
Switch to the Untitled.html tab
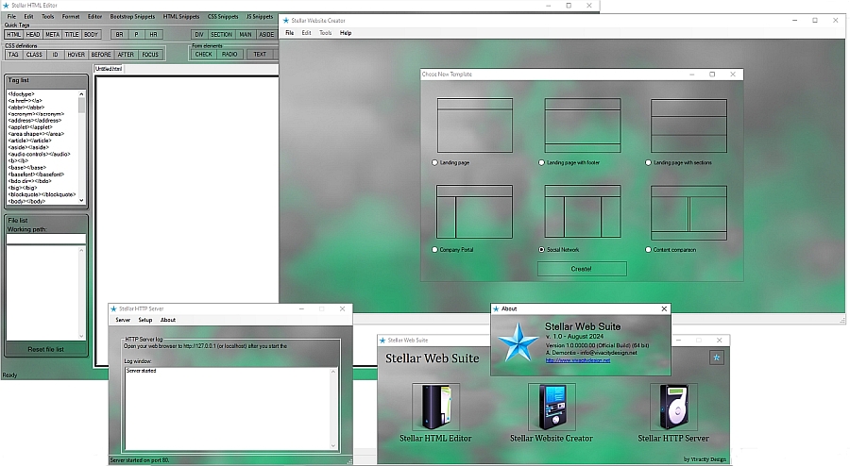(109, 69)
